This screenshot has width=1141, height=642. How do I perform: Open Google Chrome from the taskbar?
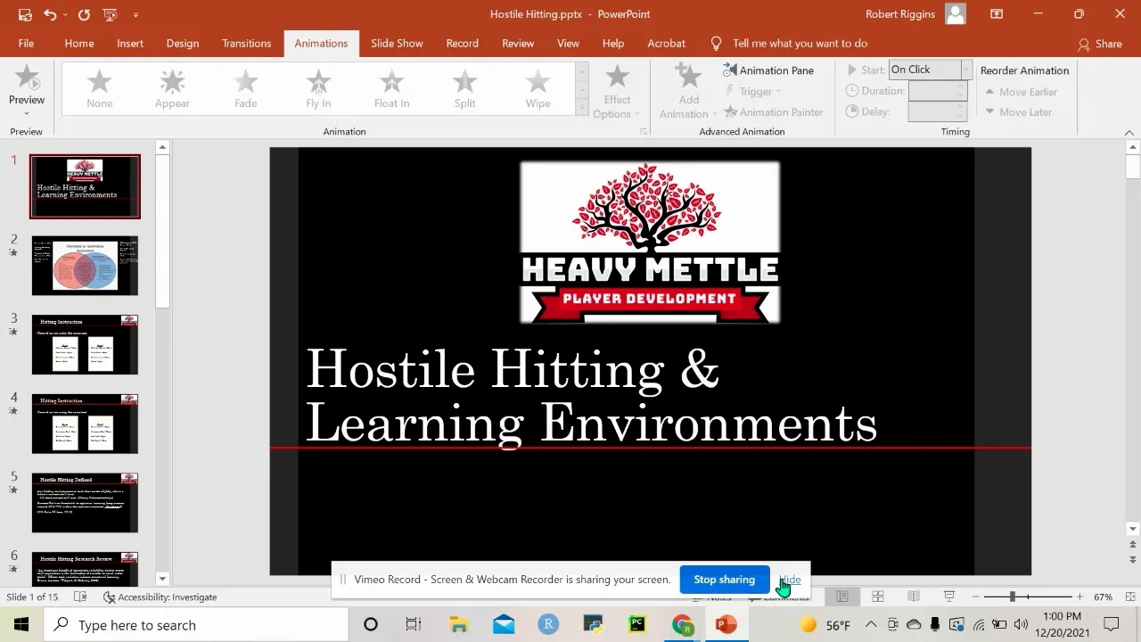683,625
